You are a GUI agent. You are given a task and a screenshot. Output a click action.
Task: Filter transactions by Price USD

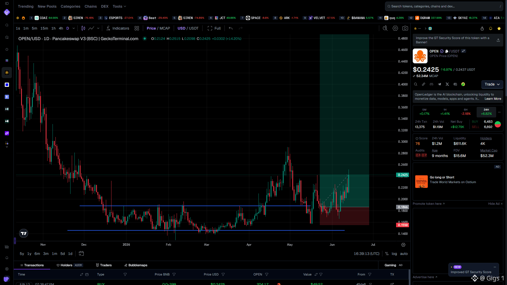223,274
